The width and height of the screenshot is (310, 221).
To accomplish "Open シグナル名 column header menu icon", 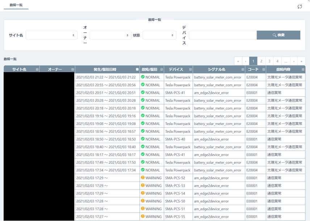I will 243,70.
